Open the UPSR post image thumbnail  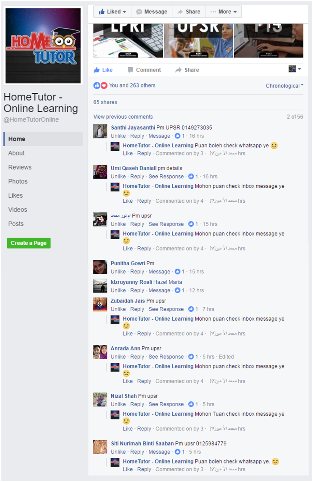[x=198, y=40]
